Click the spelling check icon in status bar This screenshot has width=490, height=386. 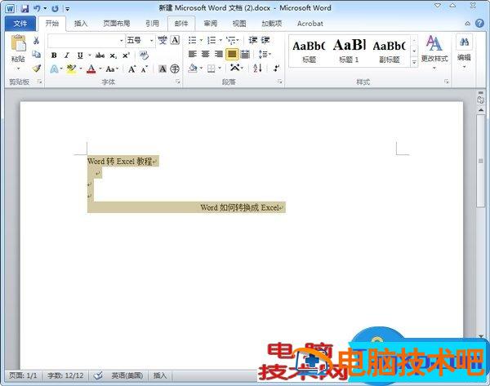coord(98,375)
